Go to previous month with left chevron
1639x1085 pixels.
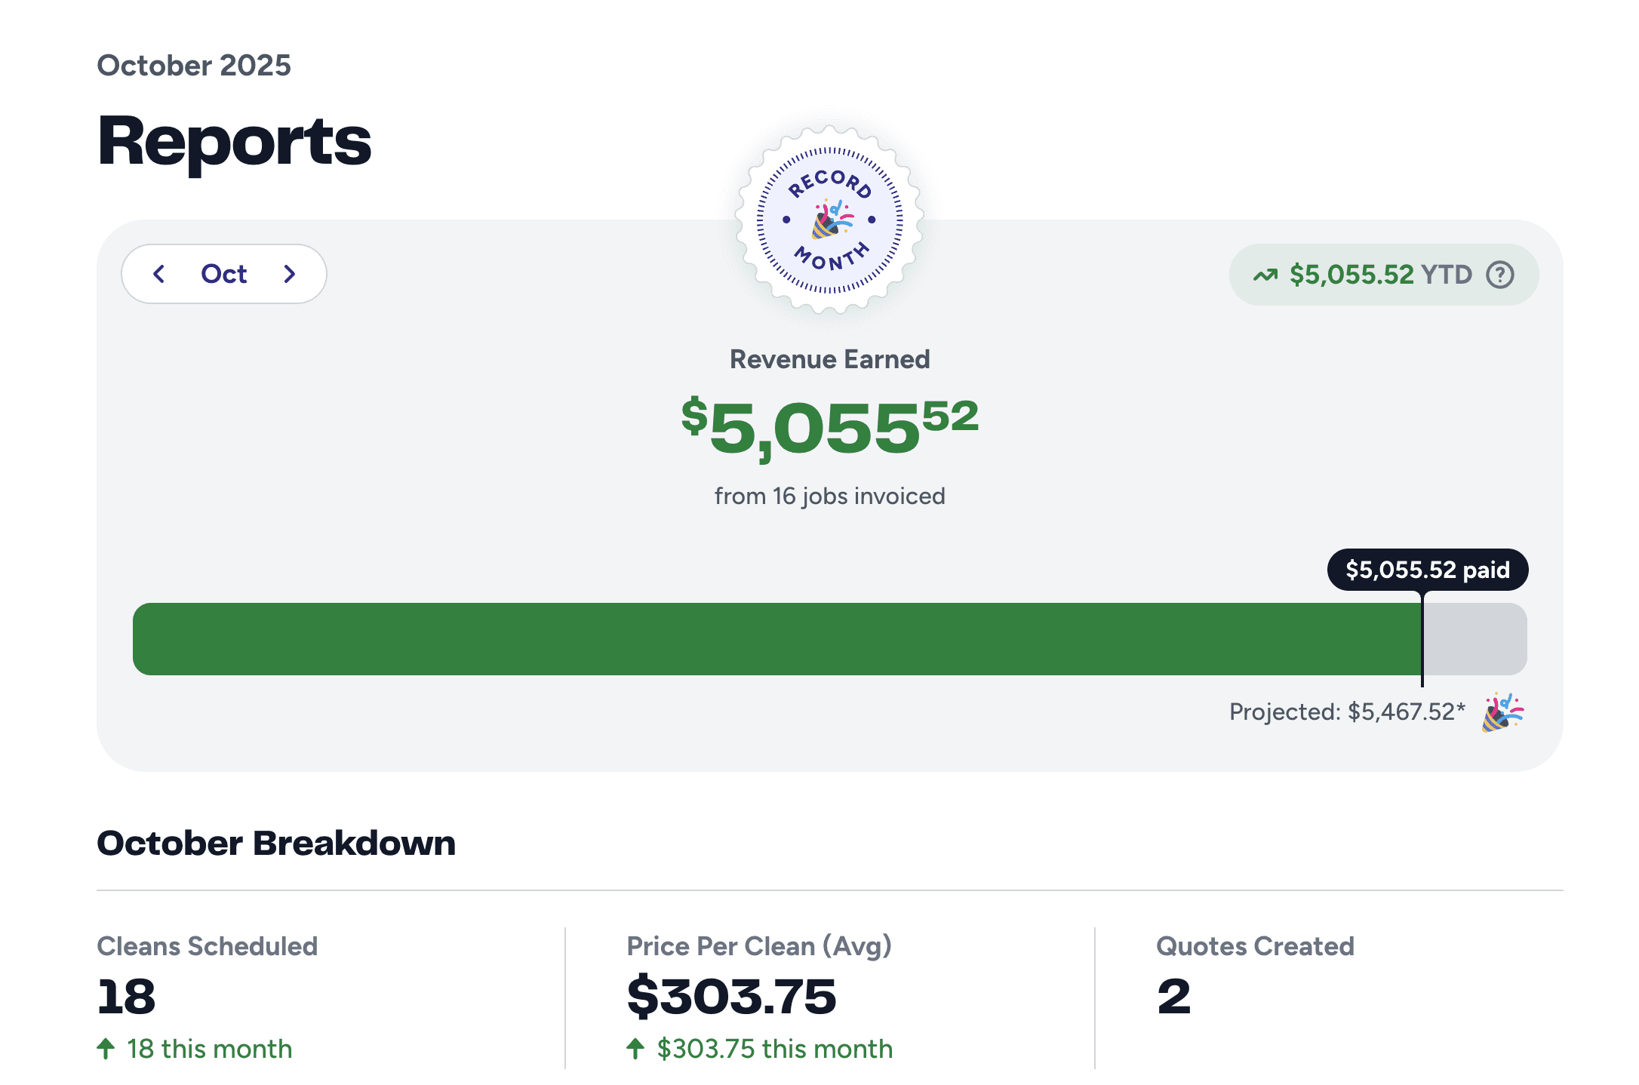coord(158,274)
